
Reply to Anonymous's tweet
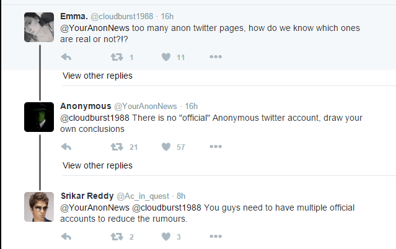click(66, 147)
